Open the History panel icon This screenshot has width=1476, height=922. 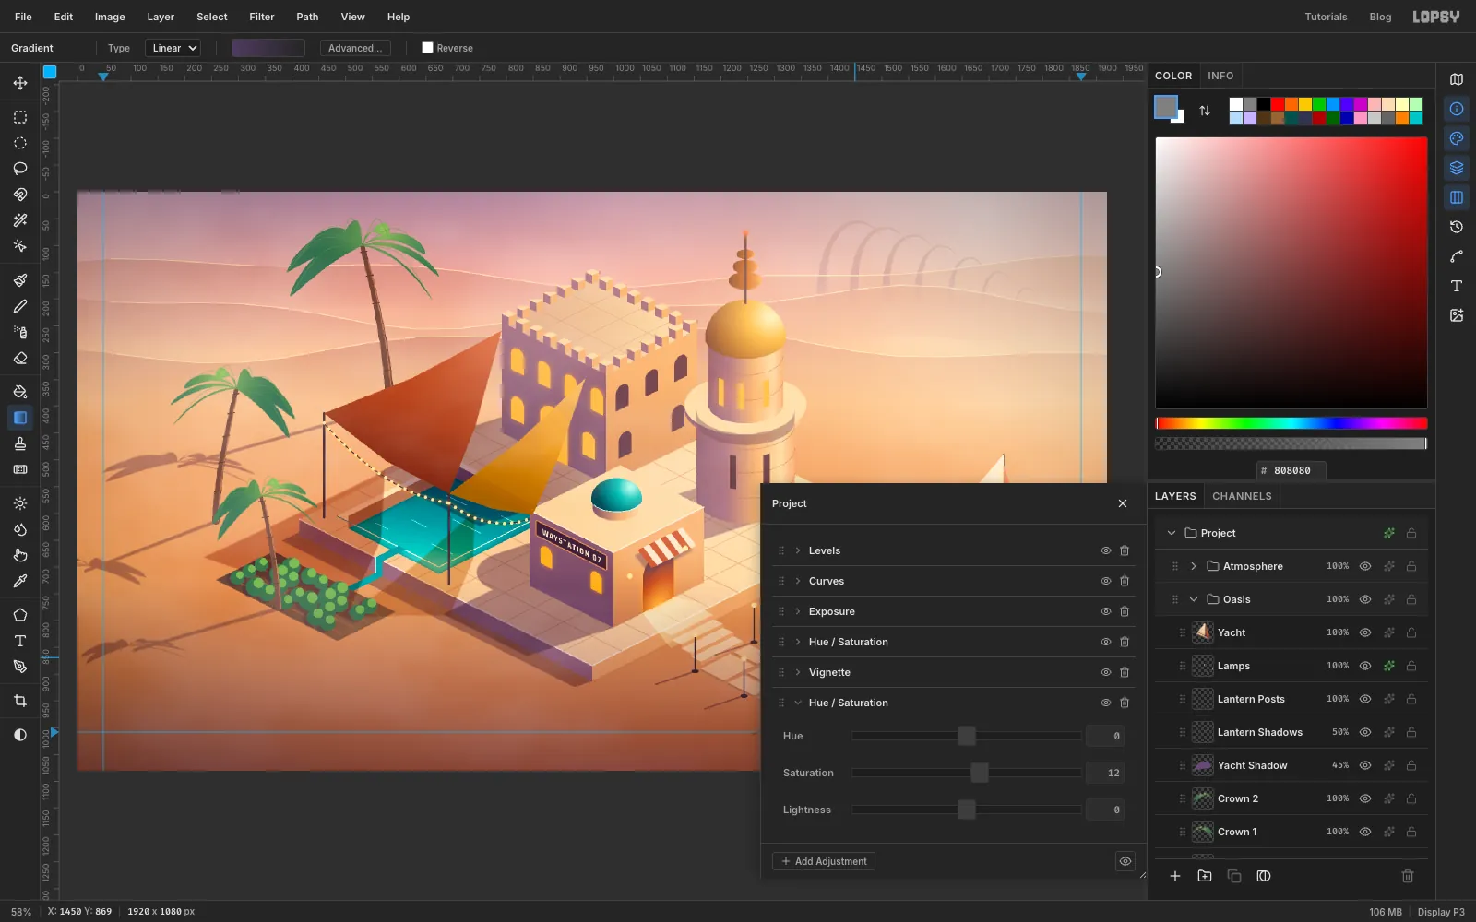[x=1457, y=227]
